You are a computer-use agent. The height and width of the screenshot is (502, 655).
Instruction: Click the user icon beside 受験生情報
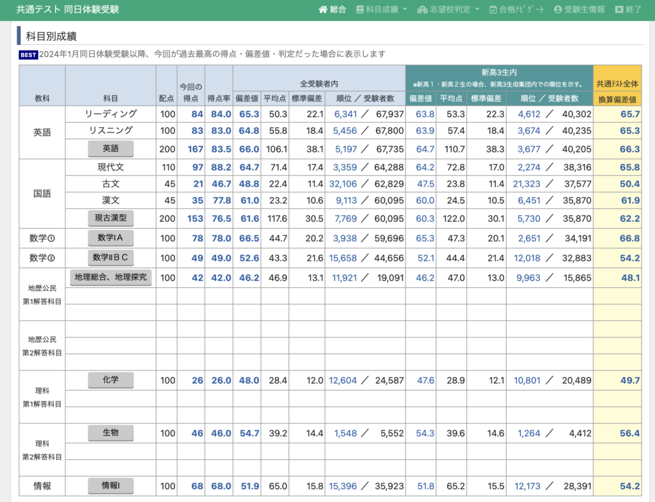pos(558,10)
